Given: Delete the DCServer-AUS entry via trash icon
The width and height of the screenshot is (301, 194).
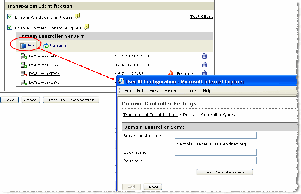Looking at the screenshot, I should [204, 56].
